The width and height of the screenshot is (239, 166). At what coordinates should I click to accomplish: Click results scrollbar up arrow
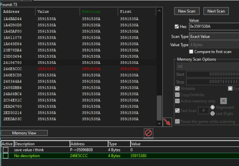[159, 11]
